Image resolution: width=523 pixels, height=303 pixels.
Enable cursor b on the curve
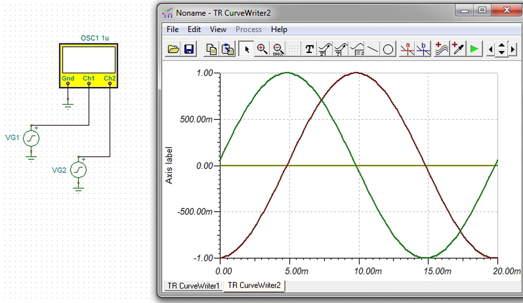[423, 49]
